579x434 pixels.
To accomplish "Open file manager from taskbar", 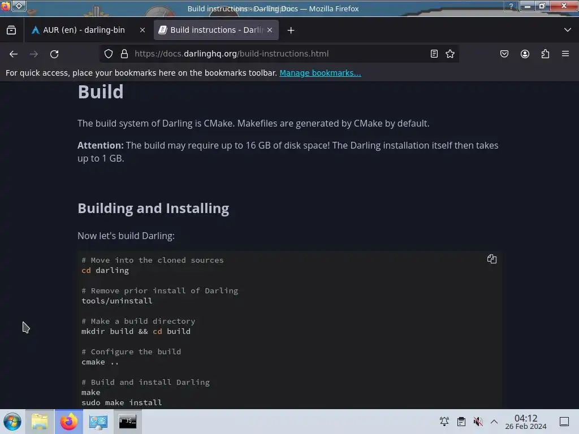I will (x=40, y=422).
